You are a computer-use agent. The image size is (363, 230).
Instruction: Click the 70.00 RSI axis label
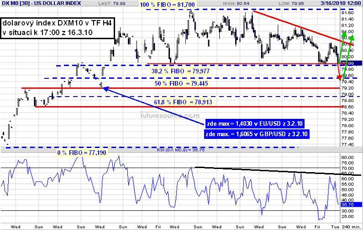point(347,169)
